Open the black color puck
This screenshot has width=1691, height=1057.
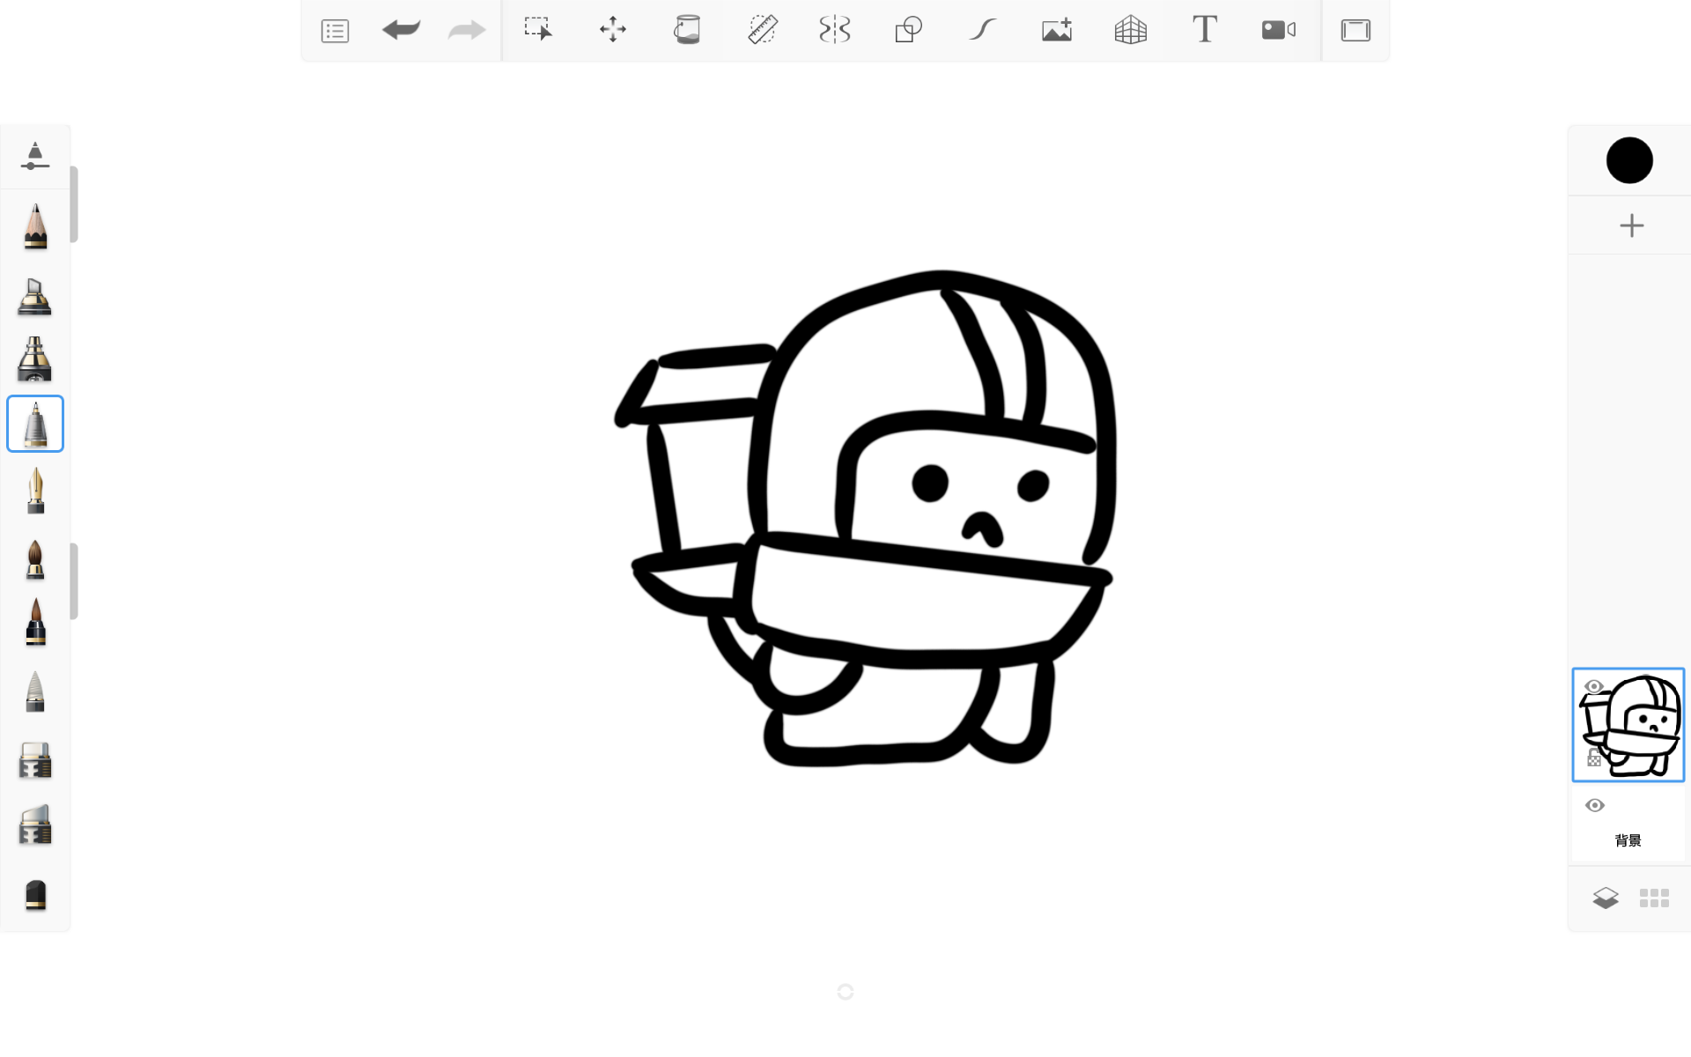[x=1629, y=160]
